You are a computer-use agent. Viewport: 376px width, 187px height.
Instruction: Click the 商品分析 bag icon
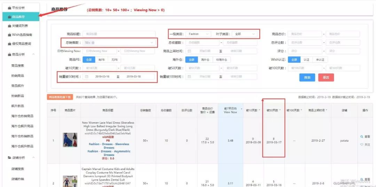pyautogui.click(x=9, y=54)
